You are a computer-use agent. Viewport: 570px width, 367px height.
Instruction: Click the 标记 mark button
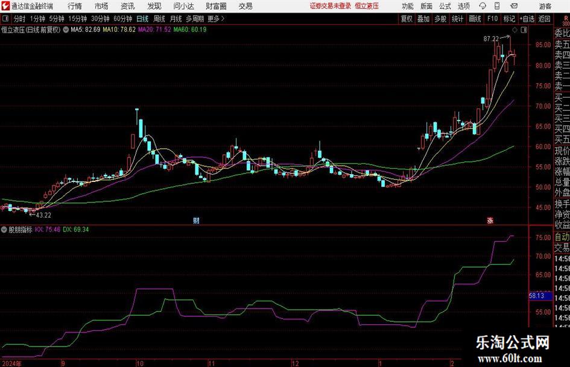tap(509, 19)
